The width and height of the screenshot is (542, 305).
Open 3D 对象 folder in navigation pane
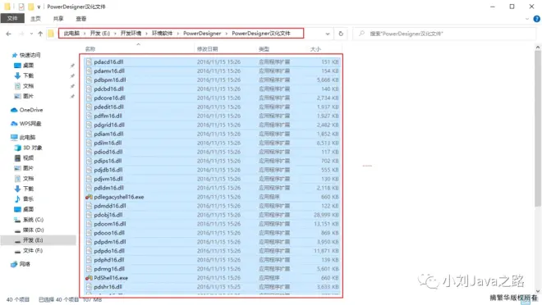pos(33,148)
